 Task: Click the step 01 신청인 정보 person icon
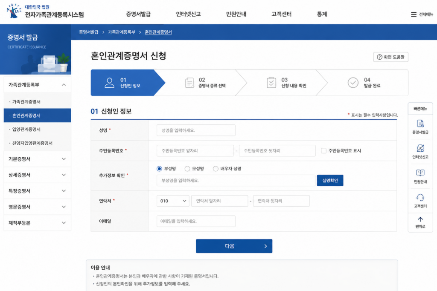(110, 83)
